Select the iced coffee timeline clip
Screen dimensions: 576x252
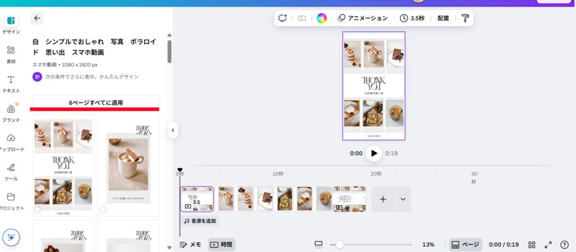(x=323, y=199)
